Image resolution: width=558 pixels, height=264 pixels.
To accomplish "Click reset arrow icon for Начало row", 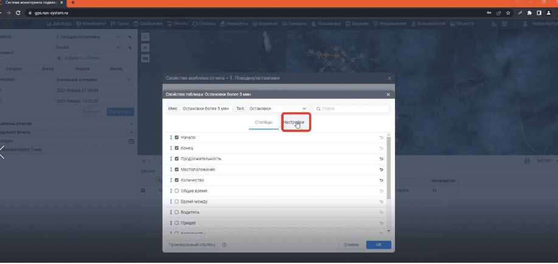I will (381, 138).
